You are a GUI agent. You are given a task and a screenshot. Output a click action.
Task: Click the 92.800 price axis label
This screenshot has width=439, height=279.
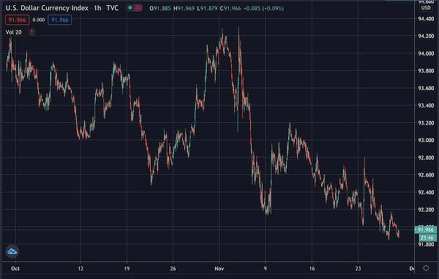click(426, 157)
